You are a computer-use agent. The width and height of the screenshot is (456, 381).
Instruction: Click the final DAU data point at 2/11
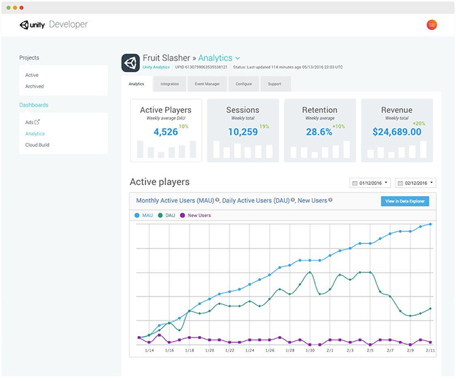(430, 308)
